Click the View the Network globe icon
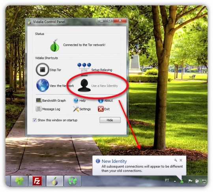Image resolution: width=213 pixels, height=192 pixels. [x=43, y=85]
